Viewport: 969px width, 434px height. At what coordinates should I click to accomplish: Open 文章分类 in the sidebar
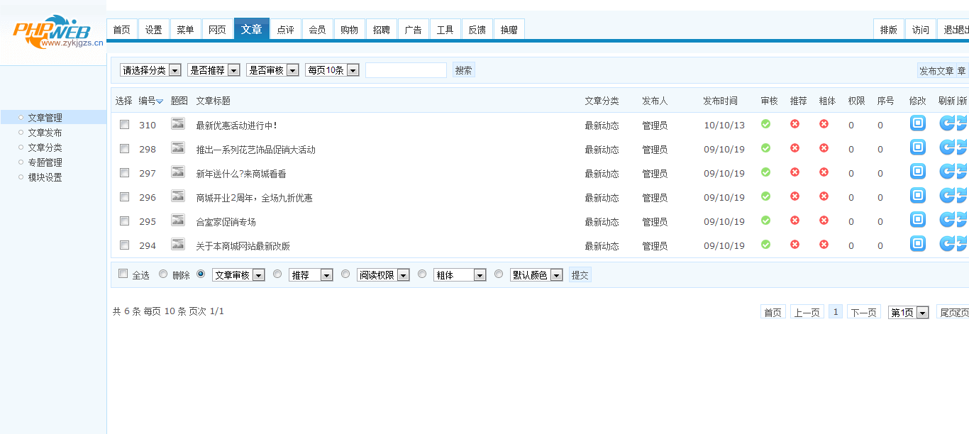45,148
